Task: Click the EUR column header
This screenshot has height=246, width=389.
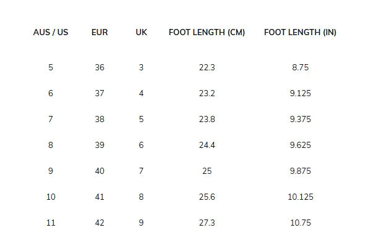Action: (x=100, y=33)
